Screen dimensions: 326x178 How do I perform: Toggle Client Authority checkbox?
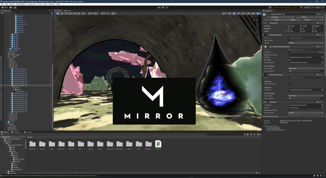point(289,84)
